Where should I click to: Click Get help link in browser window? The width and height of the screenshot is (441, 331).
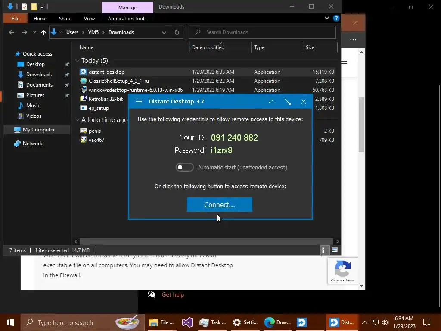coord(173,294)
